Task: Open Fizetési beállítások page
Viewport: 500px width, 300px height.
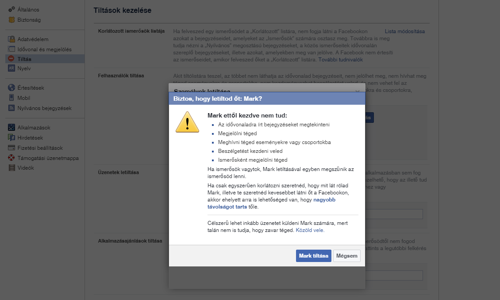Action: pos(40,148)
